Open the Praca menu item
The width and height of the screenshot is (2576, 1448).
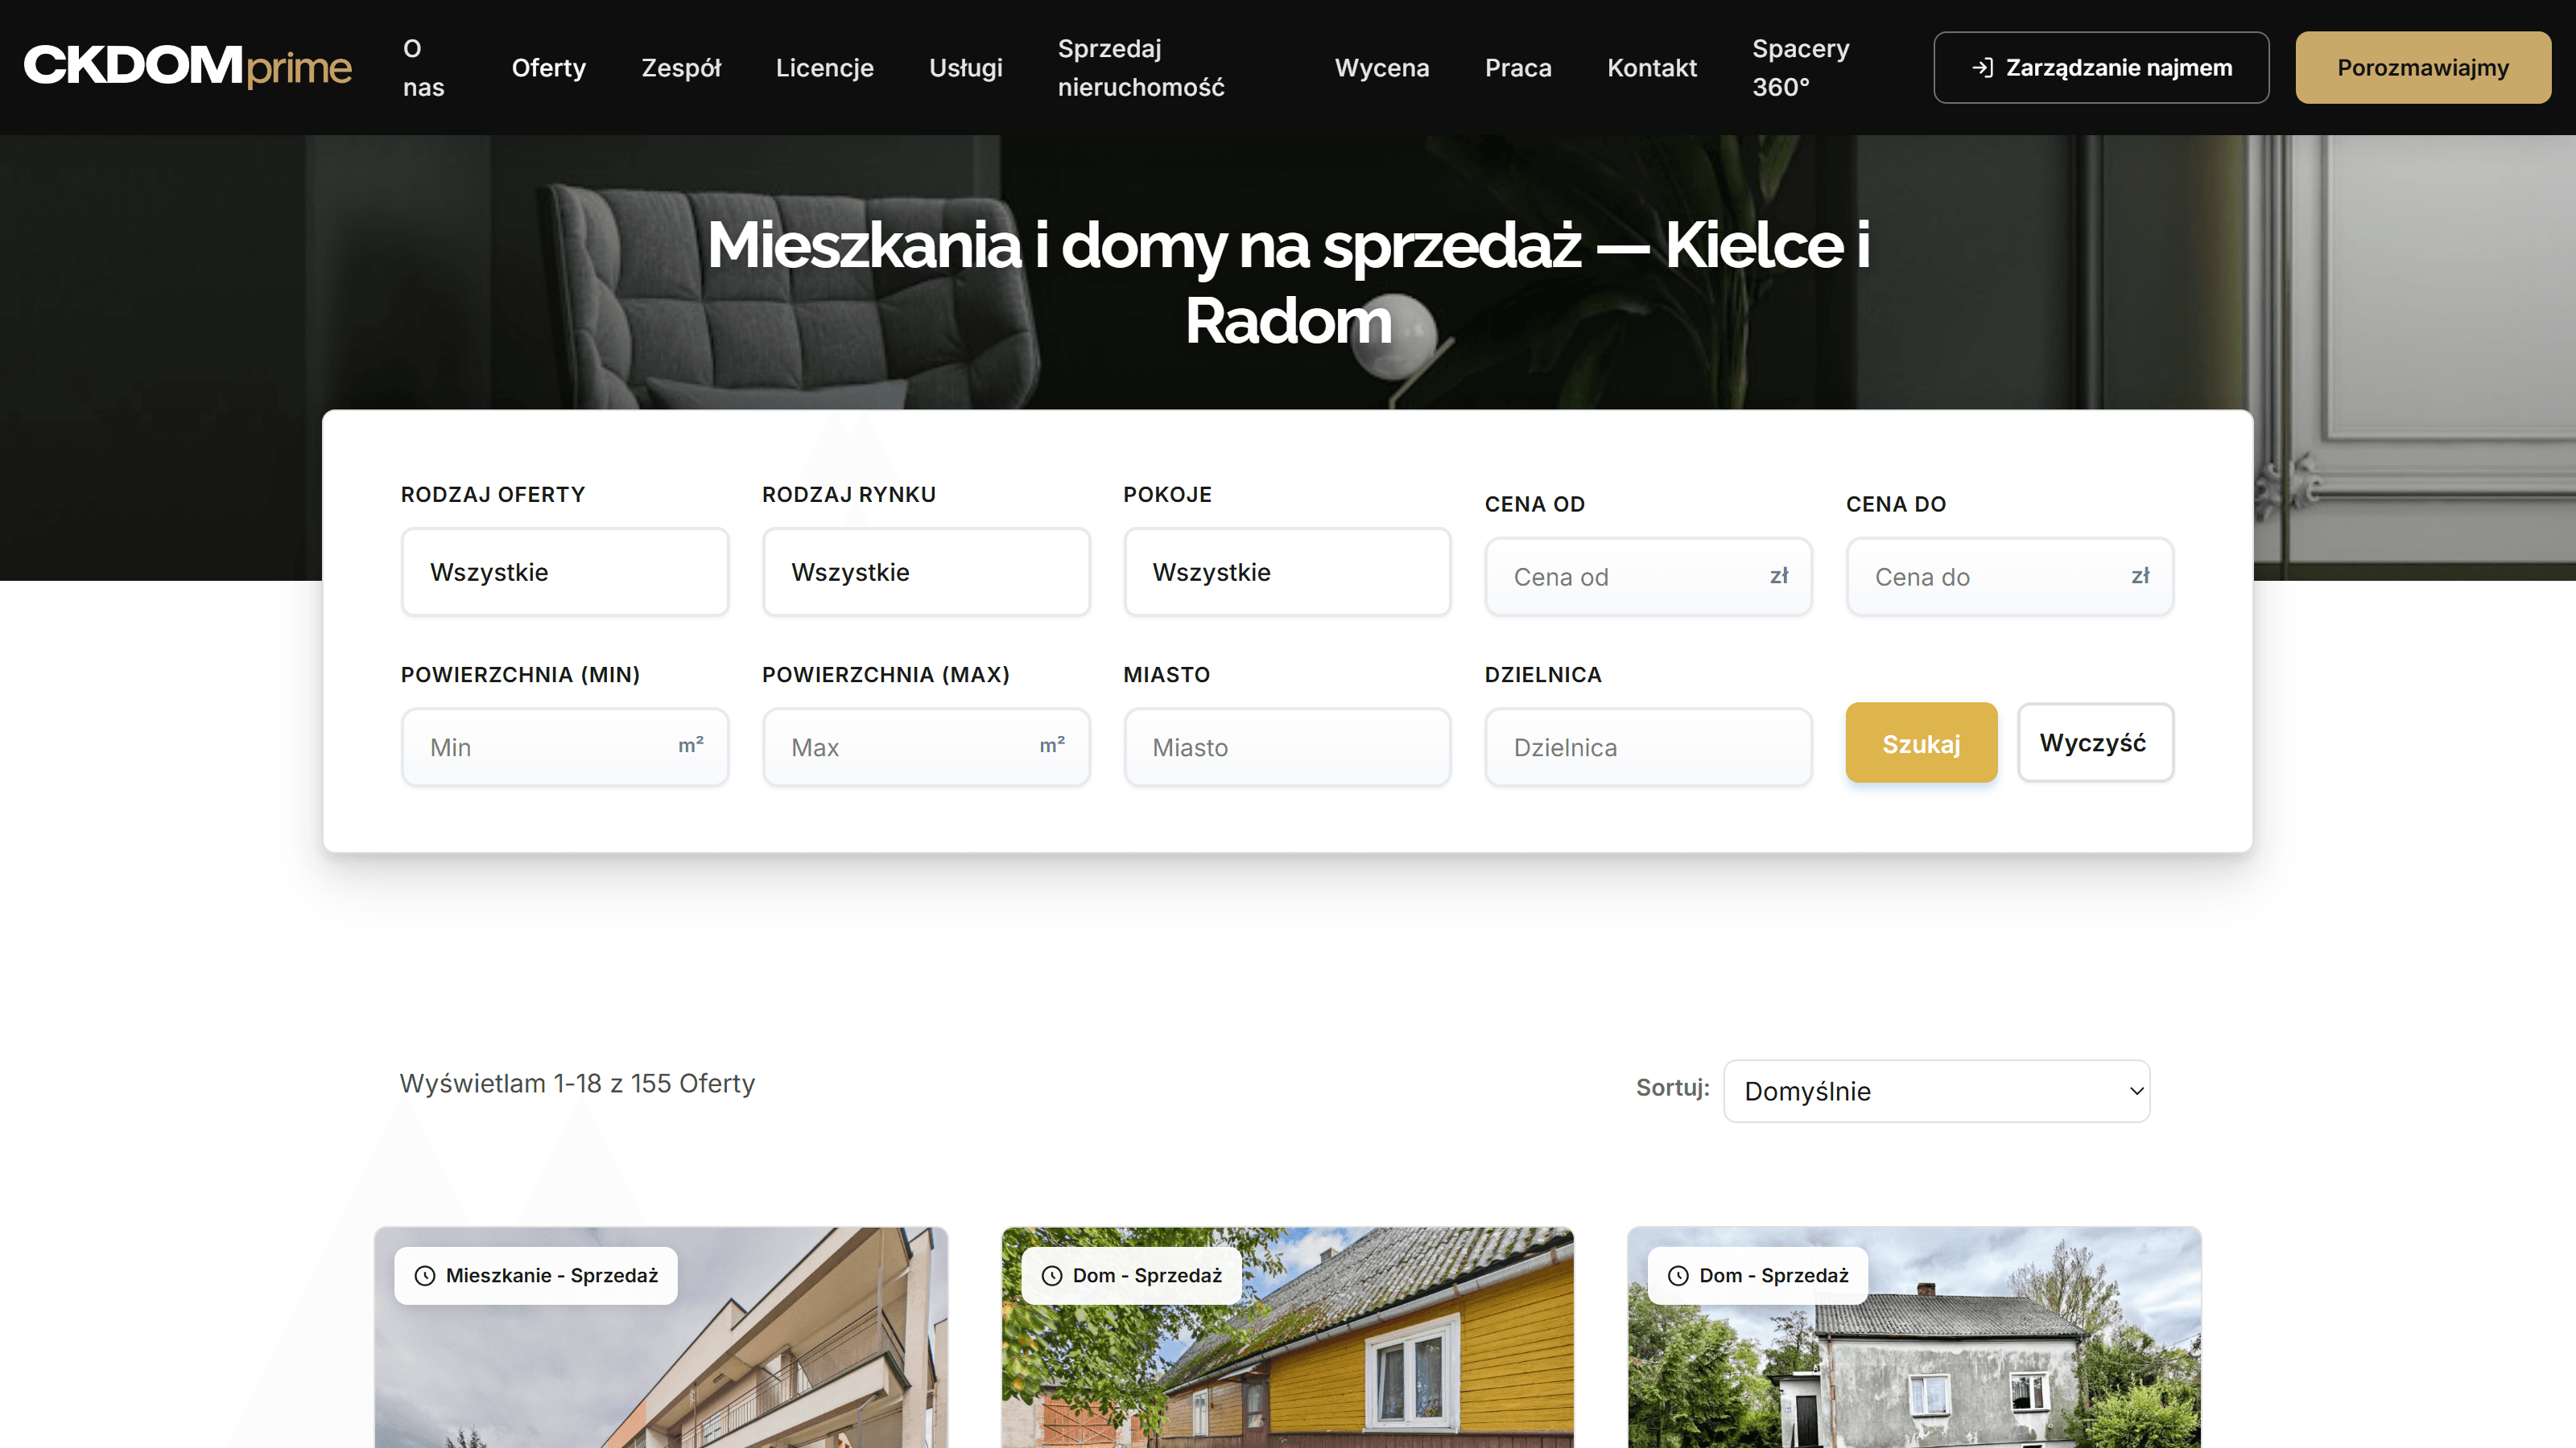(1517, 67)
